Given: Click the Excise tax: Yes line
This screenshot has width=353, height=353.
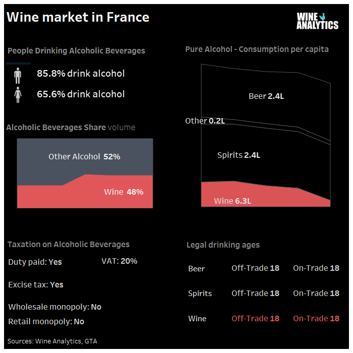Looking at the screenshot, I should (x=36, y=285).
